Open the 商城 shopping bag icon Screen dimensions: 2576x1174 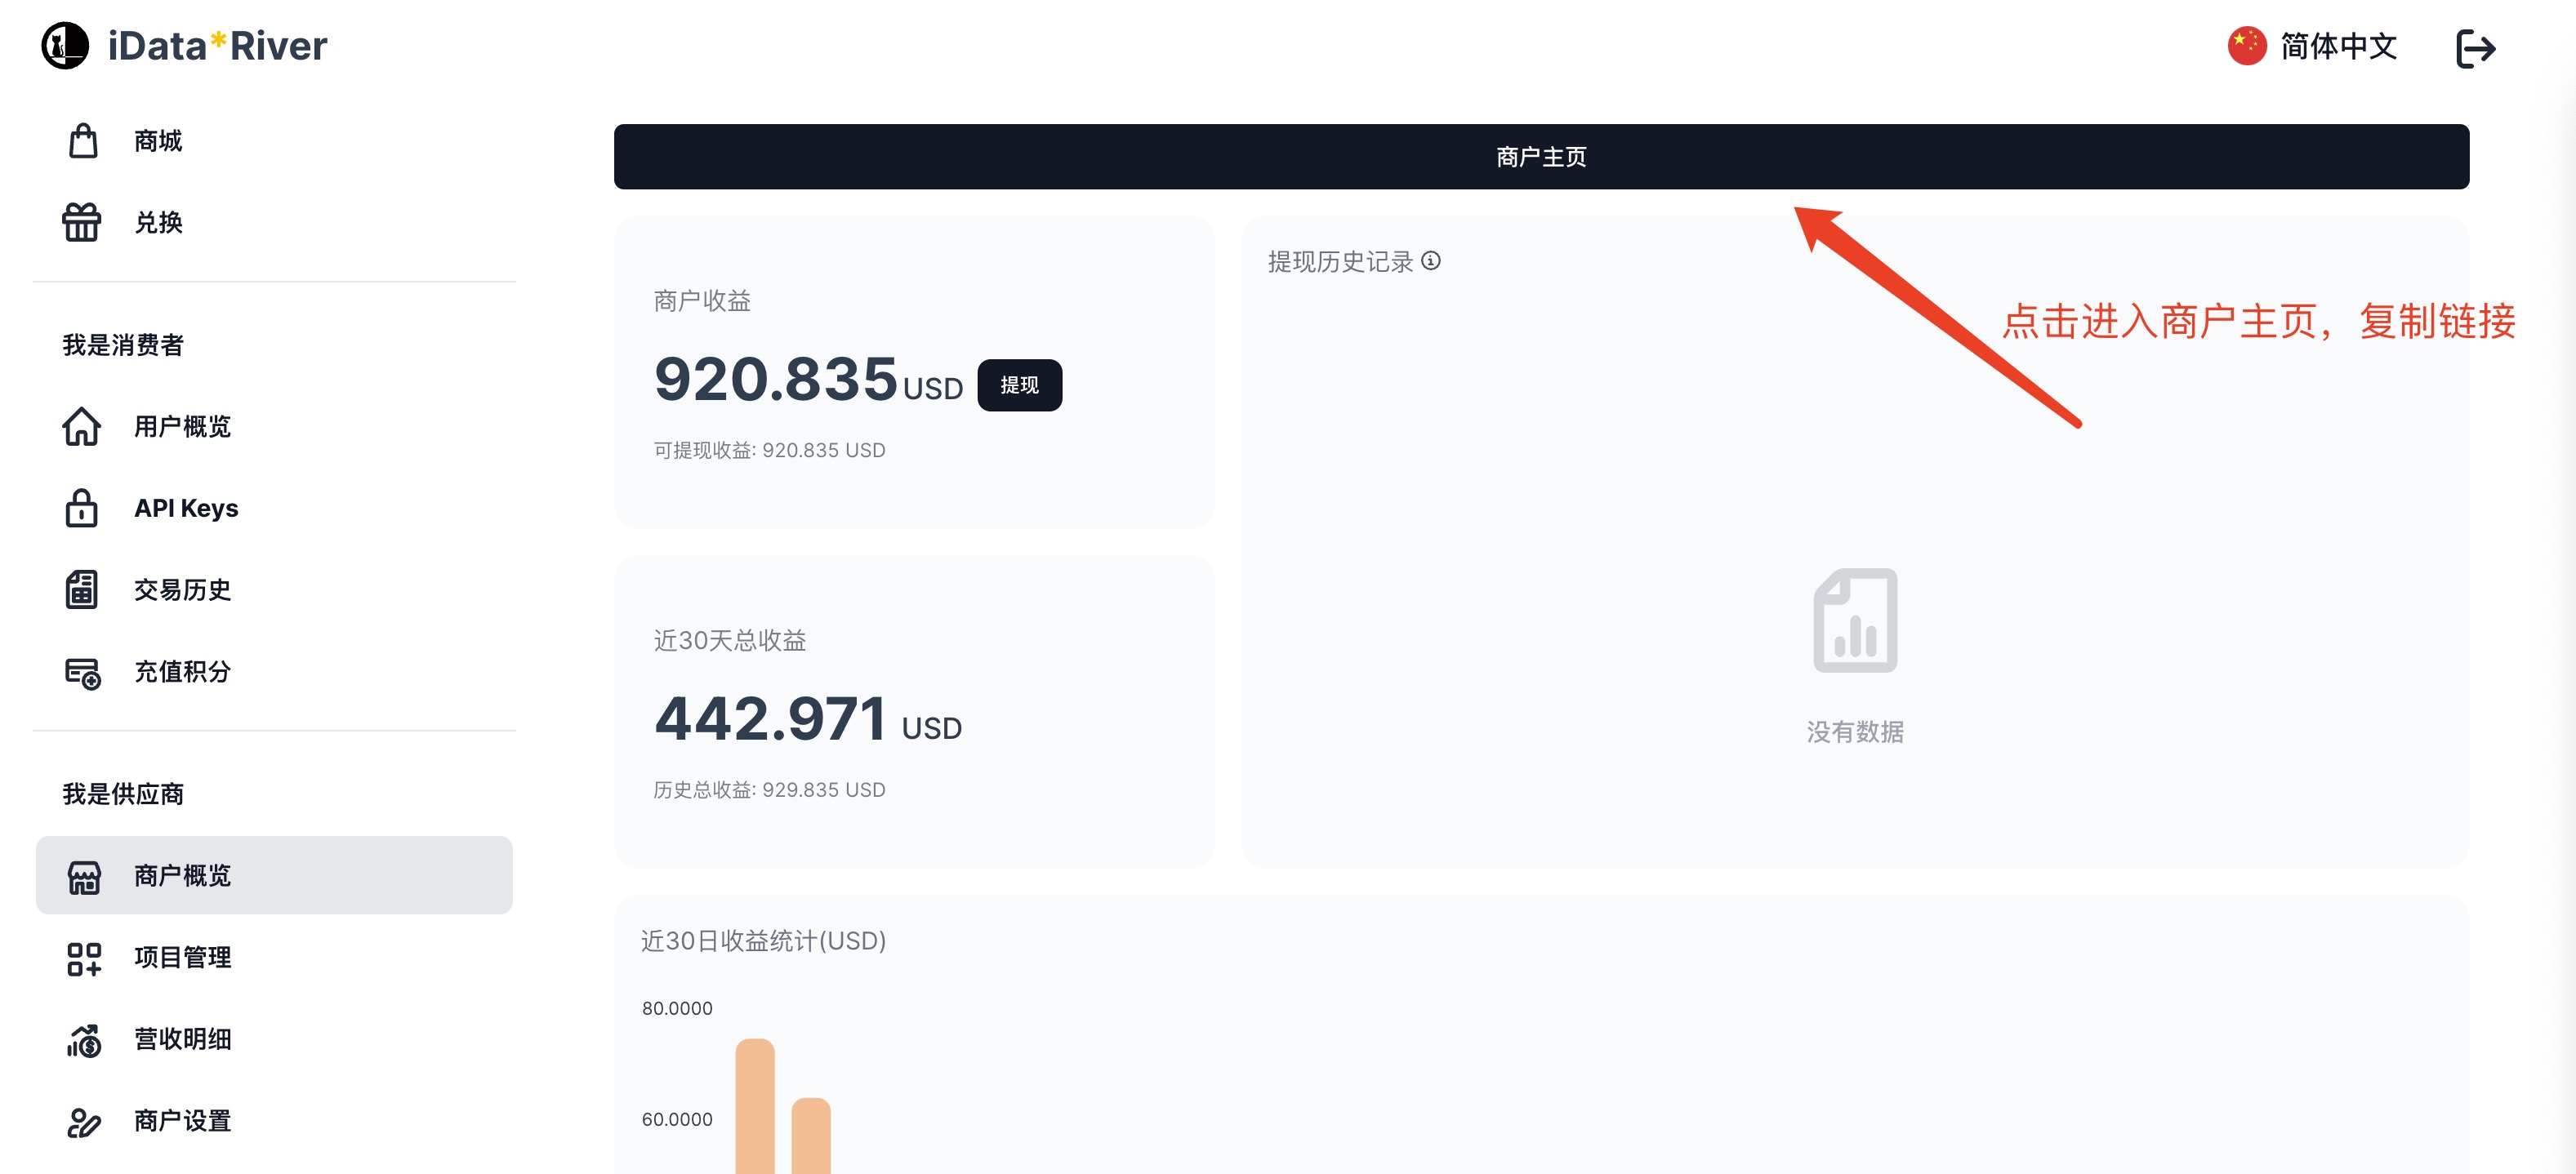83,141
